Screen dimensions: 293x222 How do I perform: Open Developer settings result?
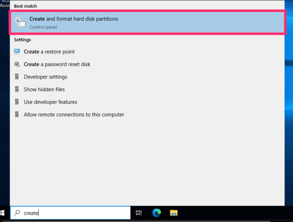pos(45,77)
